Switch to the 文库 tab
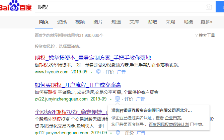This screenshot has height=140, width=224. point(134,22)
